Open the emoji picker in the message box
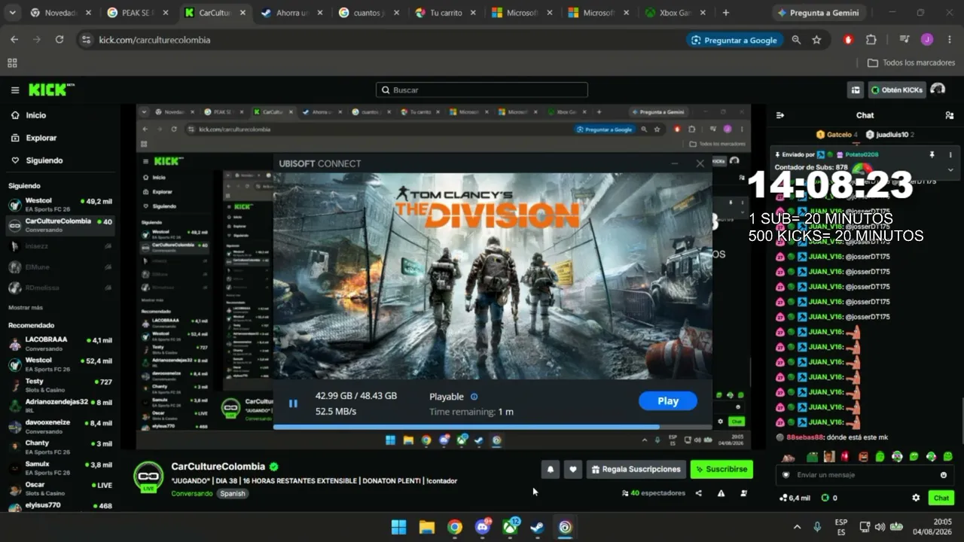964x542 pixels. coord(944,475)
